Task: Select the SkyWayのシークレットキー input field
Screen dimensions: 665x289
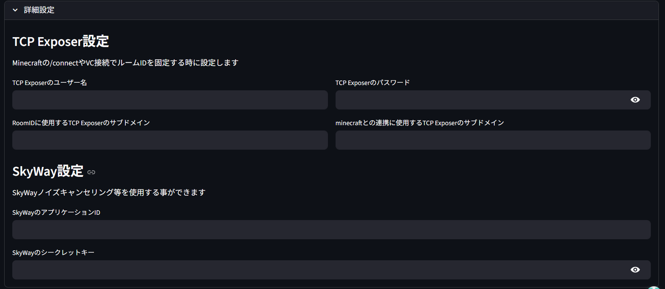Action: click(318, 270)
